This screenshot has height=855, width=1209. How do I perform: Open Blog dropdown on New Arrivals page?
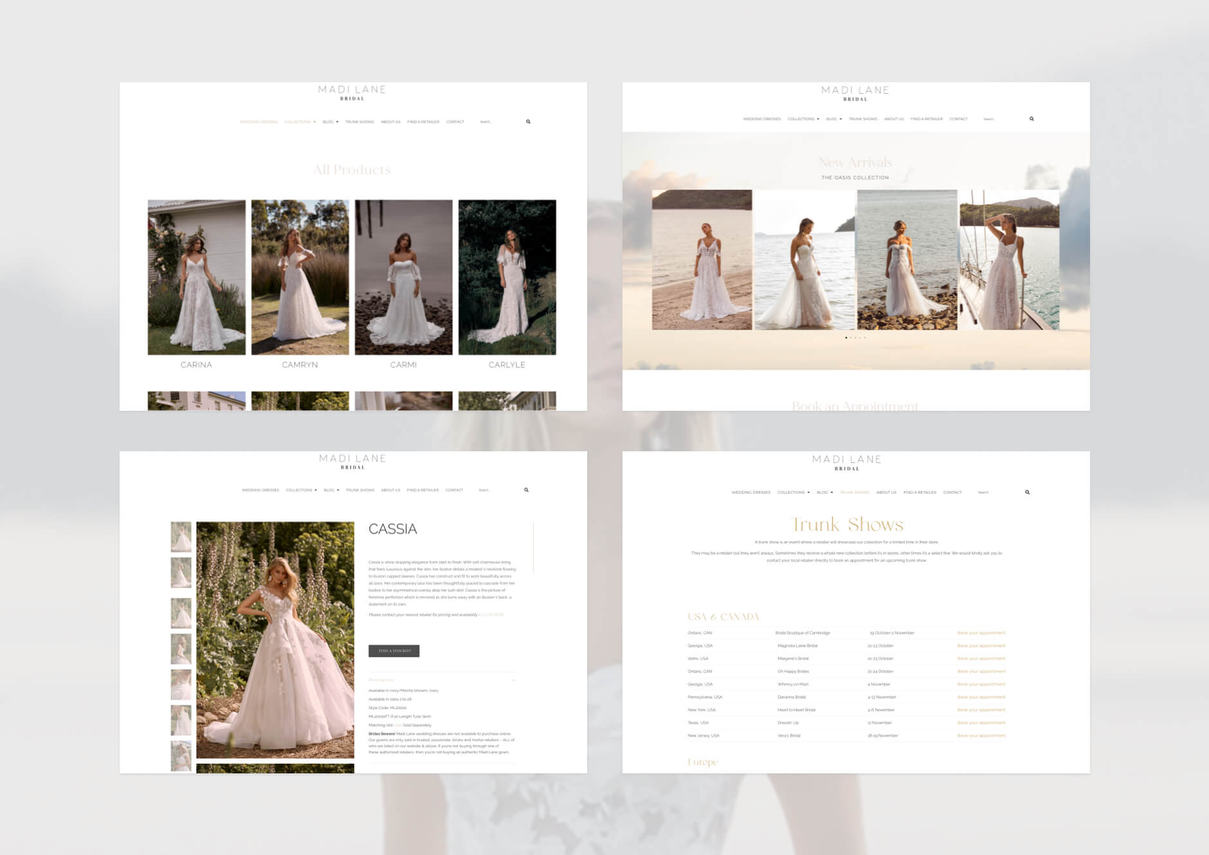pyautogui.click(x=833, y=119)
